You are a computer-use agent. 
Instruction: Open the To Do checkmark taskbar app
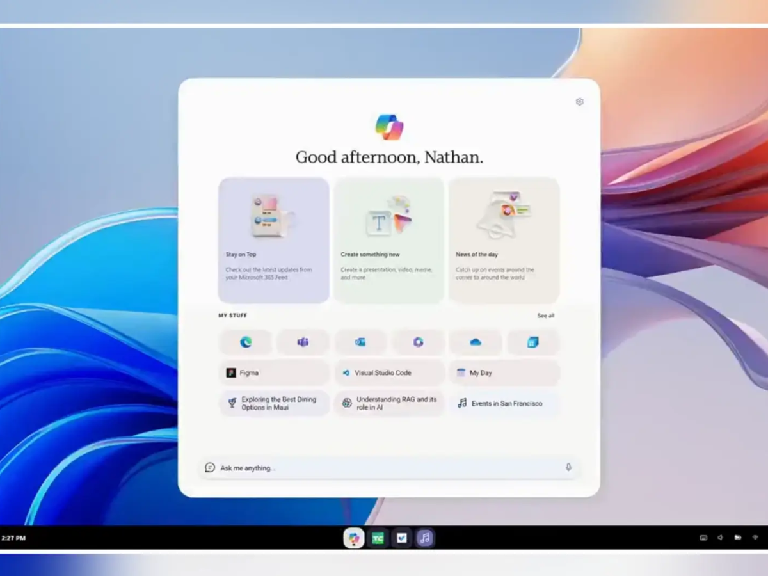pyautogui.click(x=401, y=538)
